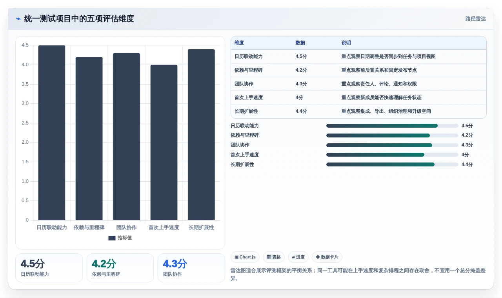Click the 4分 value in the table
Image resolution: width=502 pixels, height=298 pixels.
[x=299, y=98]
